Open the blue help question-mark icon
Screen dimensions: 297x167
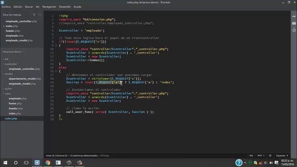point(239,163)
